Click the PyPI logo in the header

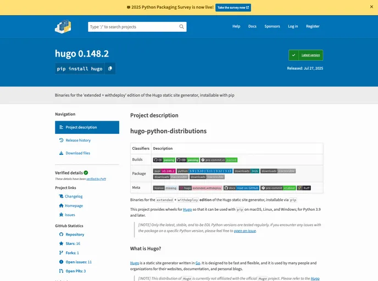[63, 26]
